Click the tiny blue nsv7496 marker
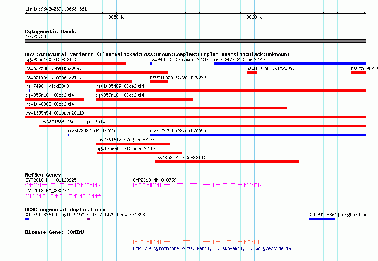The width and height of the screenshot is (378, 261). pos(28,90)
